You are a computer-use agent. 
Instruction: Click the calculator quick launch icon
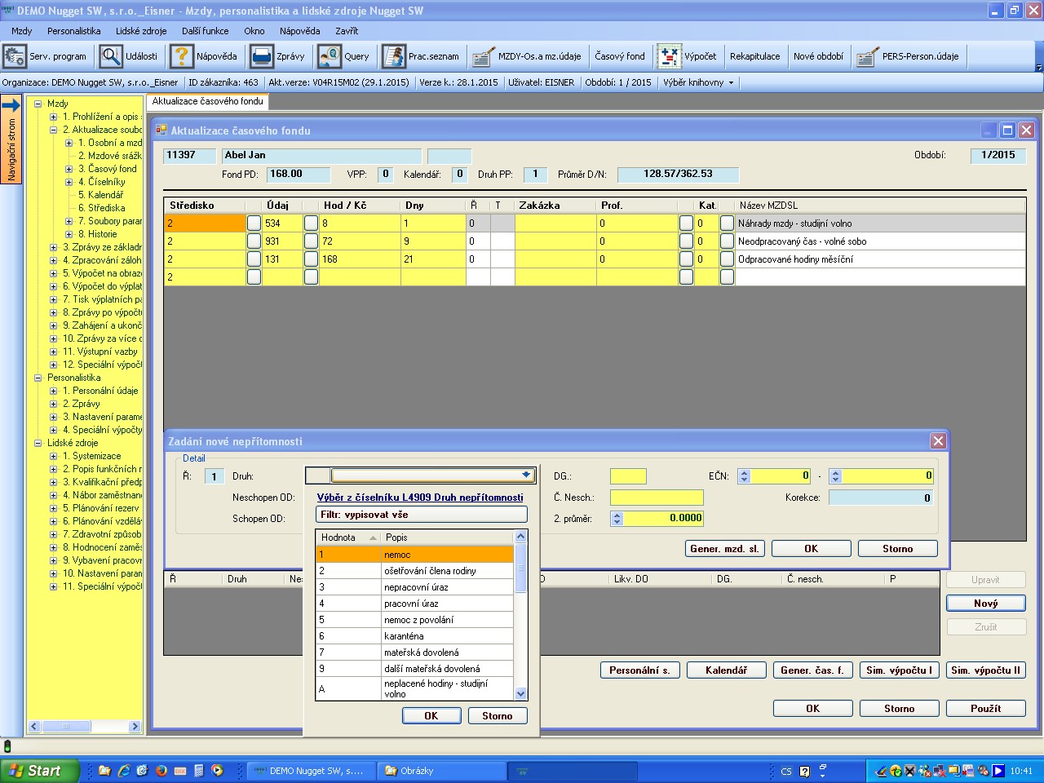click(x=198, y=771)
